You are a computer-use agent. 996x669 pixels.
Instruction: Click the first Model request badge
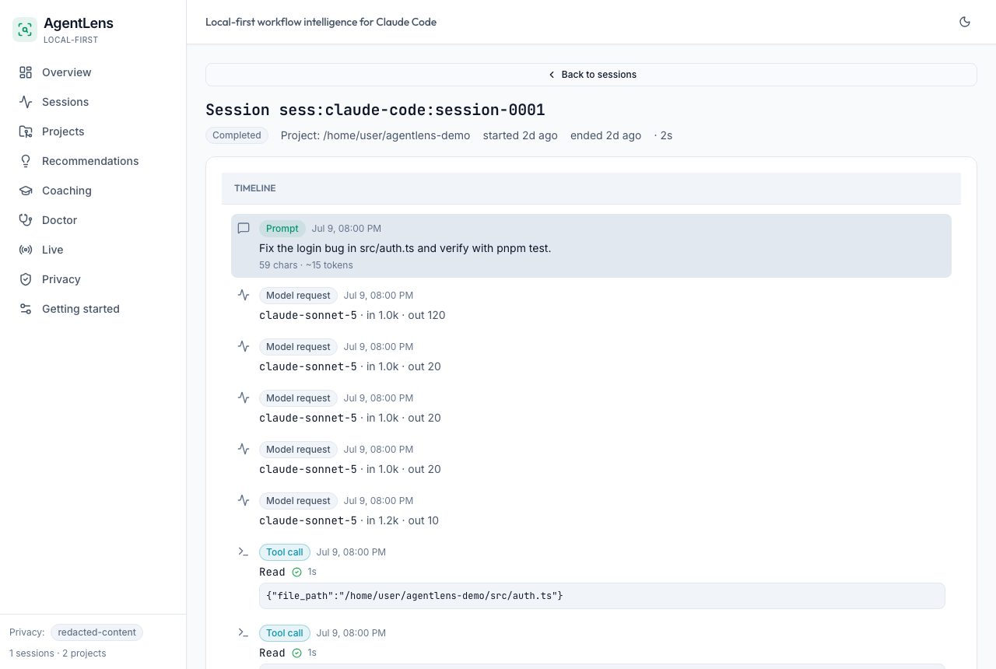click(298, 296)
